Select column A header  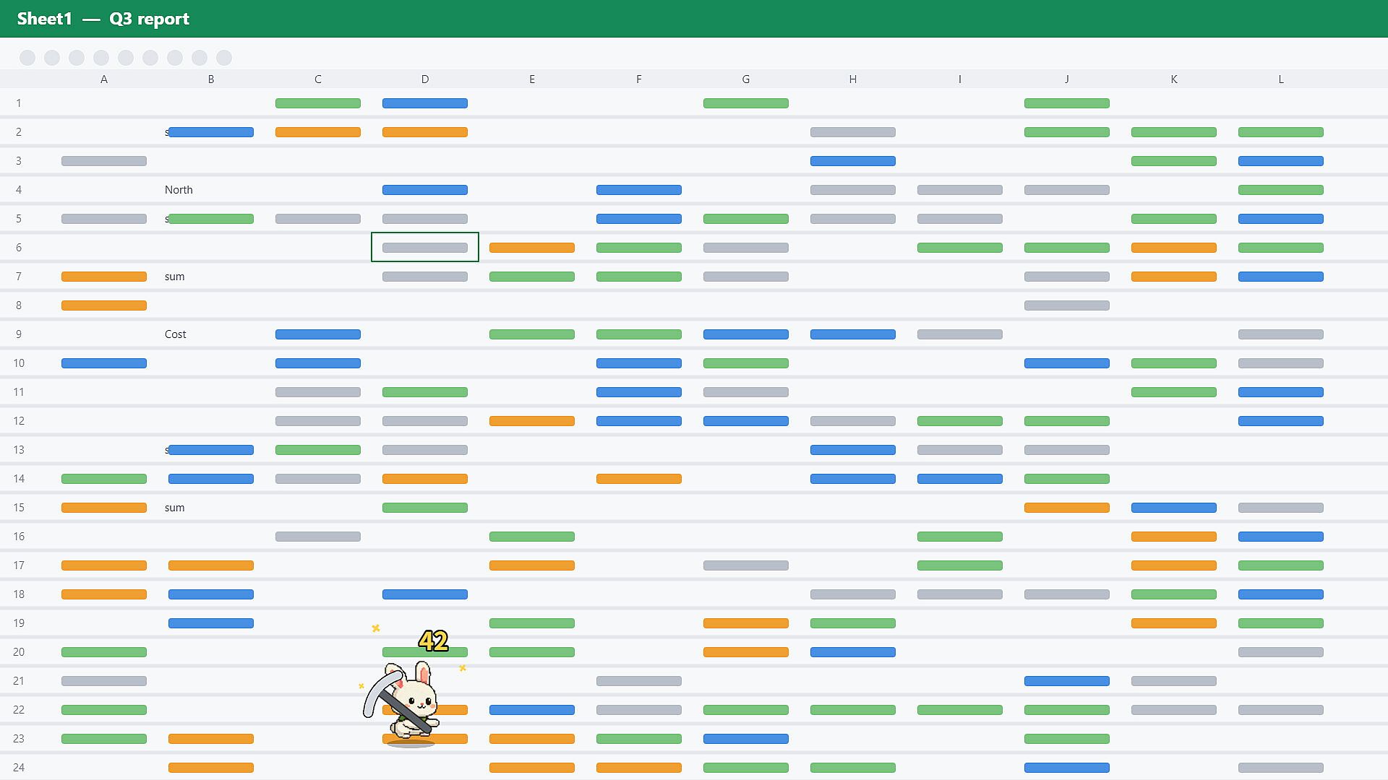click(104, 79)
